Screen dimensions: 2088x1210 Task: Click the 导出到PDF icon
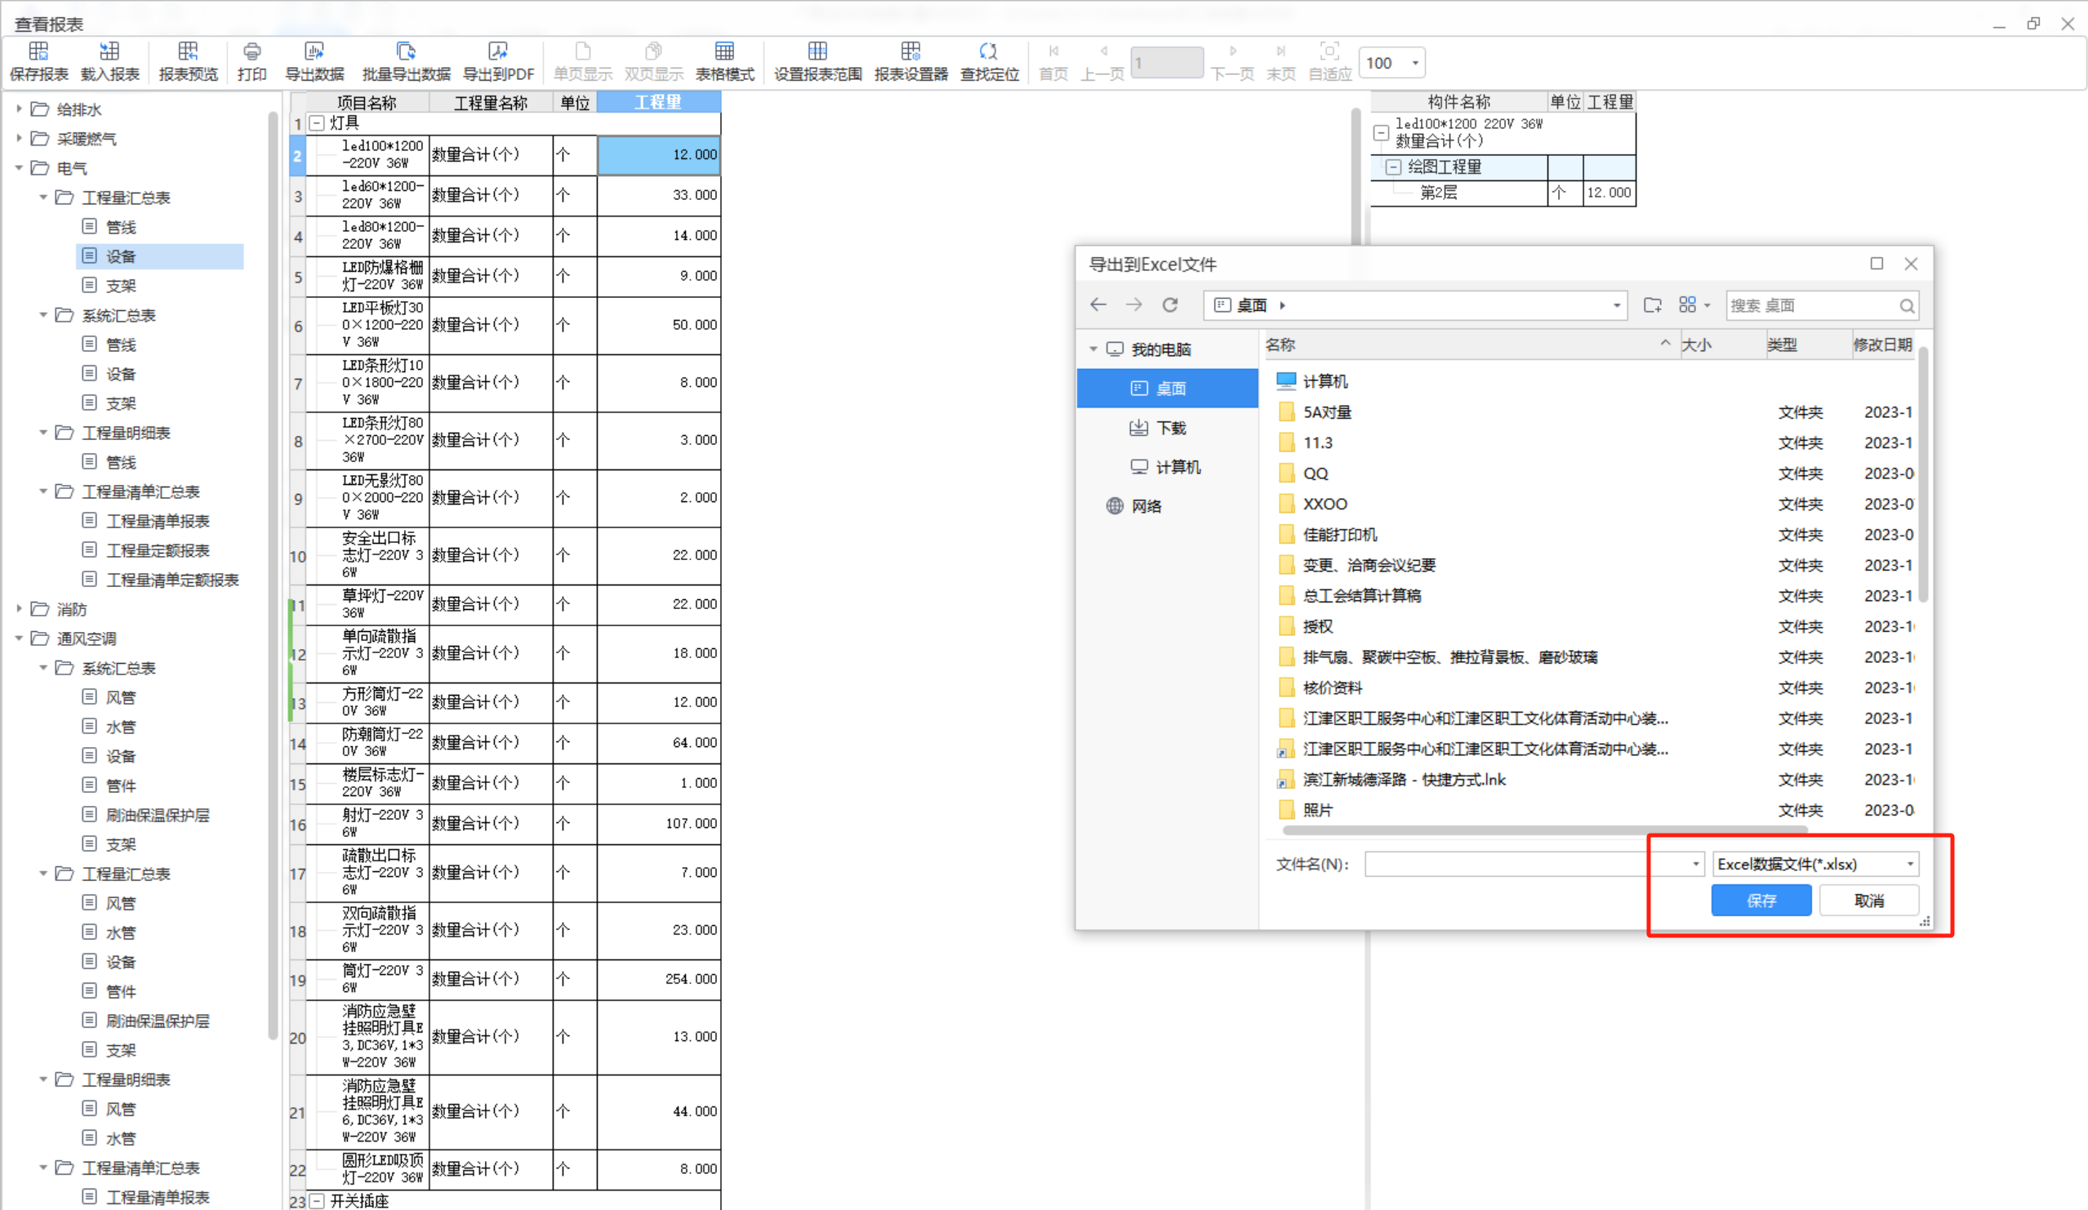tap(498, 61)
